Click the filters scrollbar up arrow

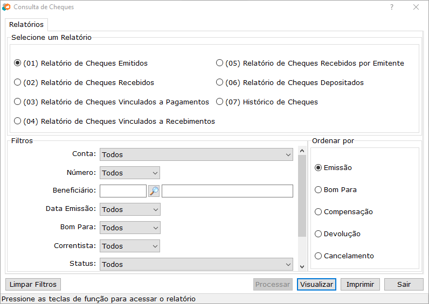(x=302, y=151)
